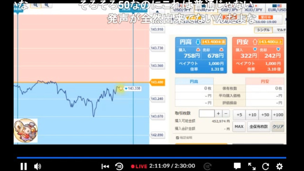Screen dimensions: 304x171
Task: Choose the 16:00-19:00 session tab
Action: point(266,20)
